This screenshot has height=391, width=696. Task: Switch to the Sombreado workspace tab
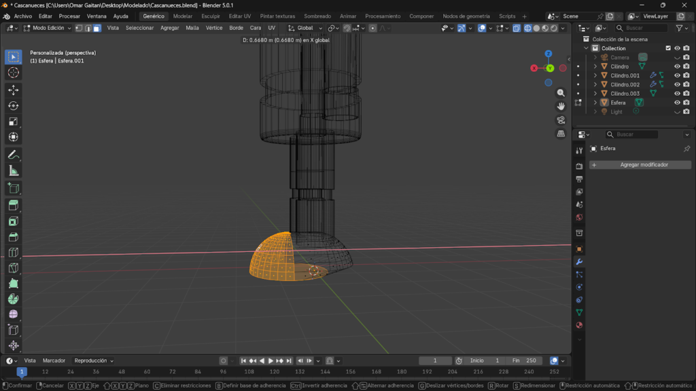tap(317, 16)
